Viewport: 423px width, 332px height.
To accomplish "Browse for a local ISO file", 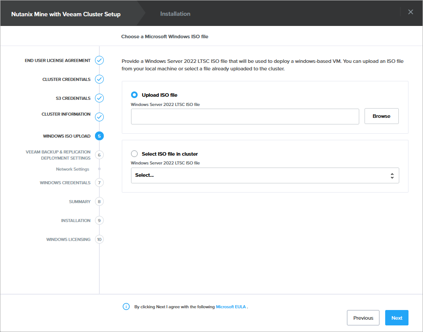I will 382,116.
